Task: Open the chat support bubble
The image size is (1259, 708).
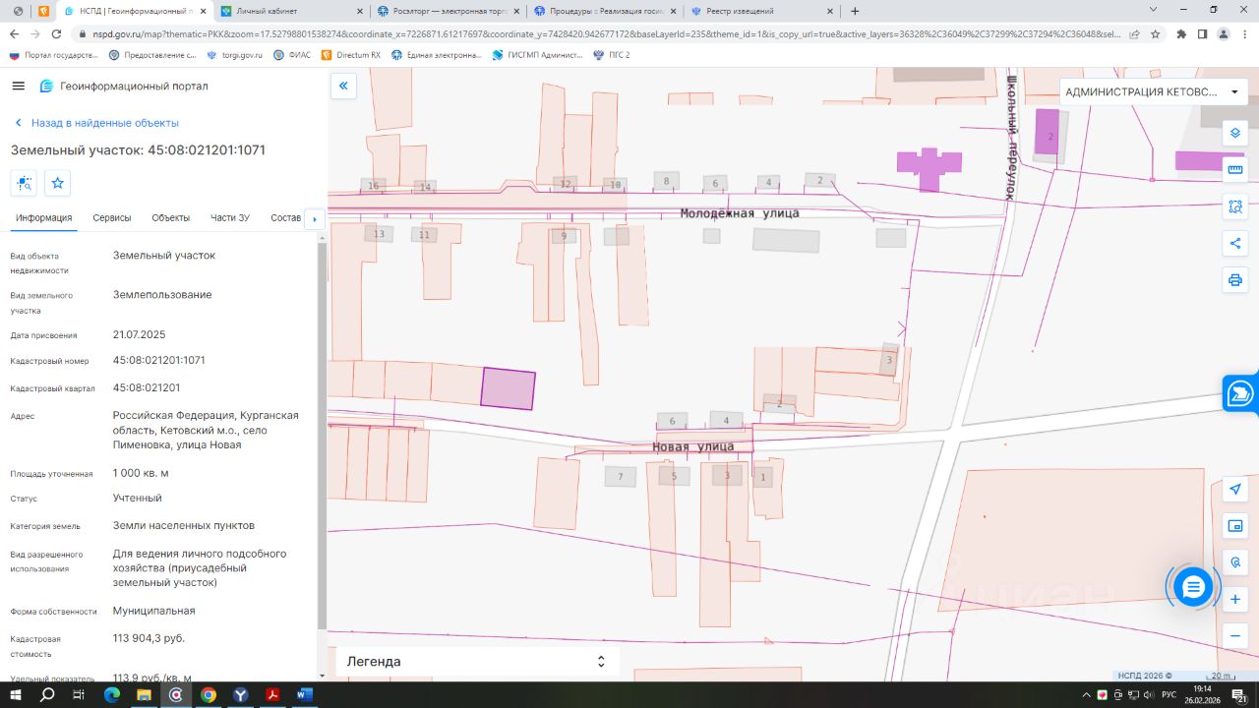Action: pos(1193,587)
